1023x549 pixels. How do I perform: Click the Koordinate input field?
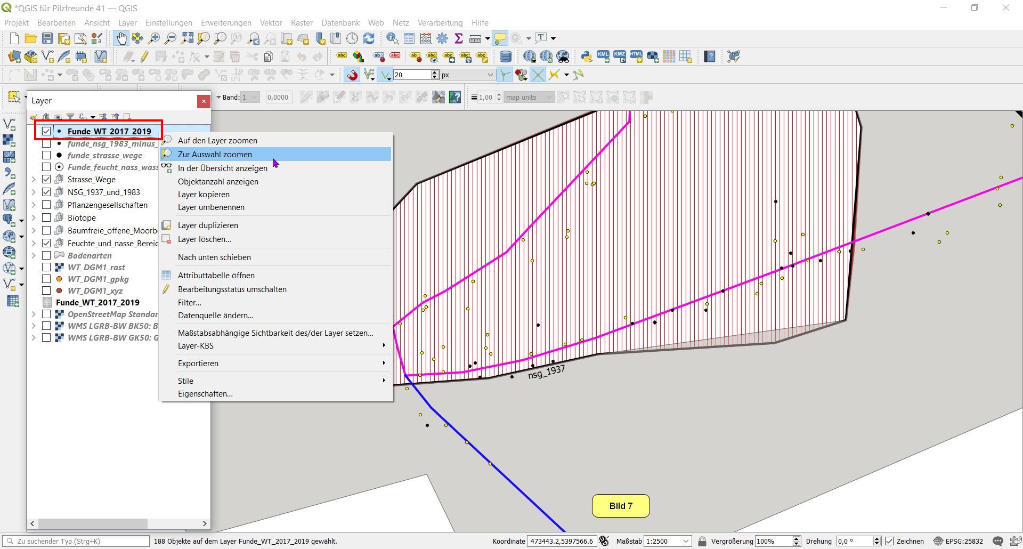coord(561,541)
